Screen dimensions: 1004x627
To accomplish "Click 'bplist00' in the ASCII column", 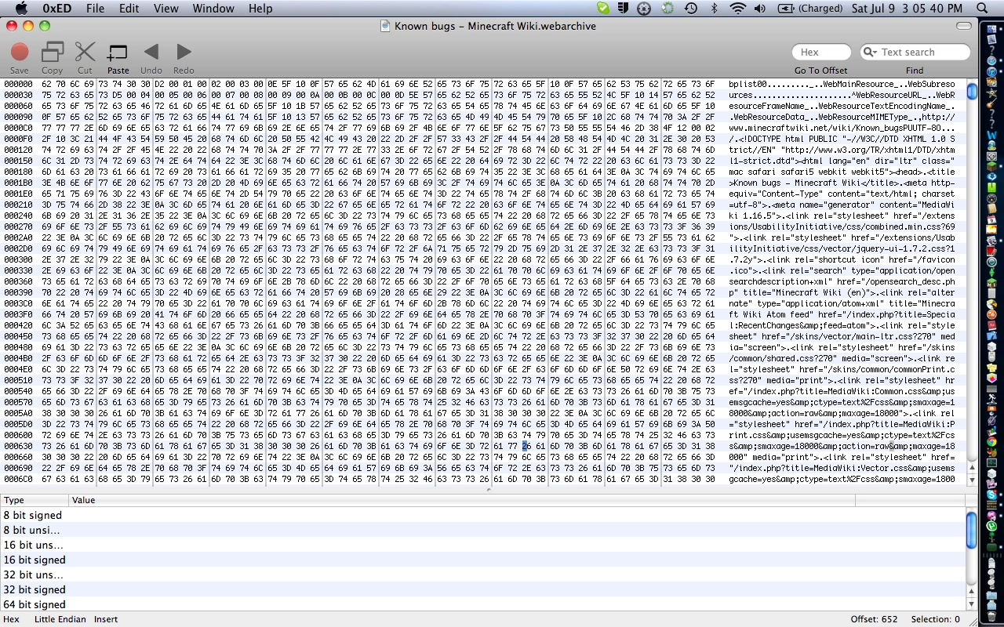I will 746,84.
